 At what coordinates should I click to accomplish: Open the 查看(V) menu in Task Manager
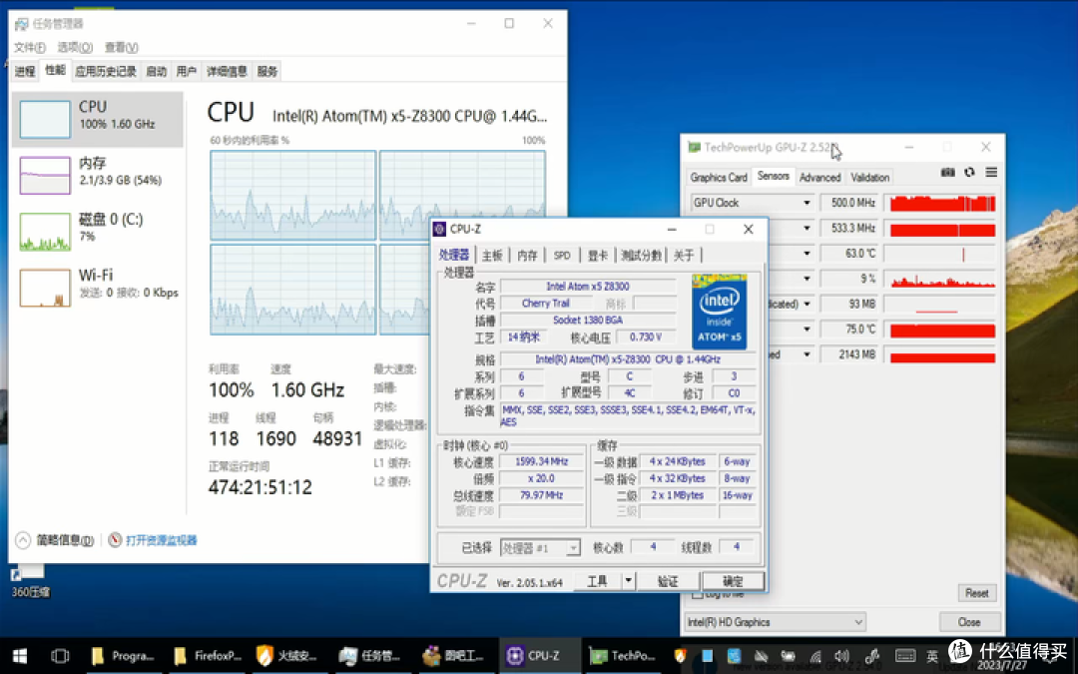121,48
